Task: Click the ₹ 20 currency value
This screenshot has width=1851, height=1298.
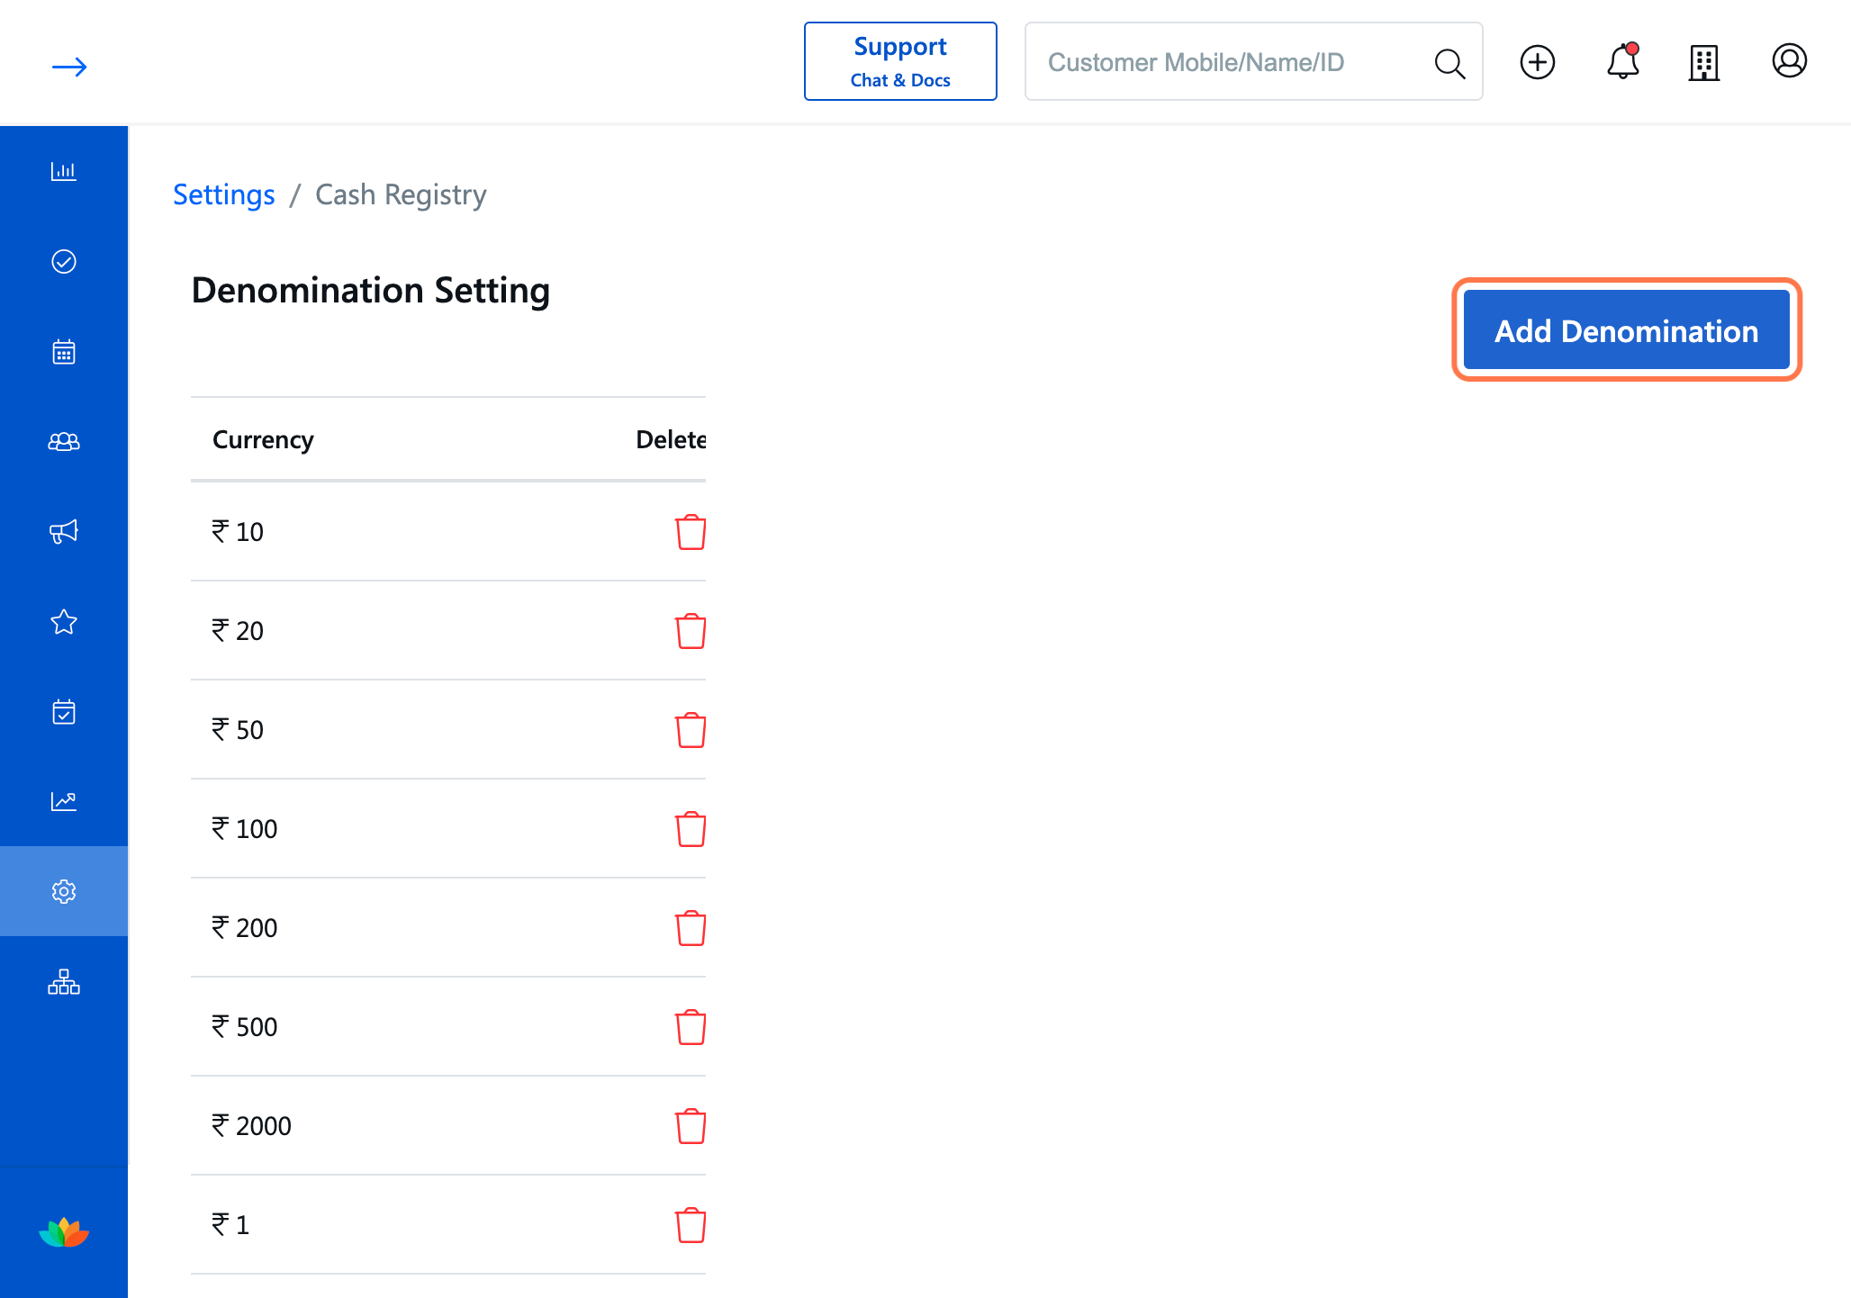Action: (238, 631)
